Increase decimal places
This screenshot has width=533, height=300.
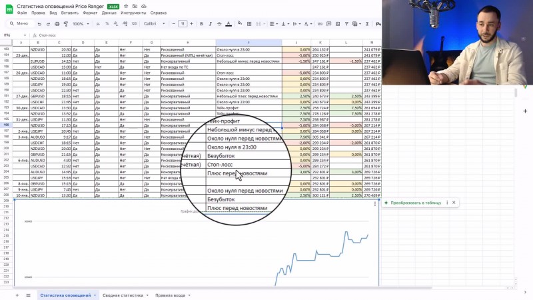point(125,24)
